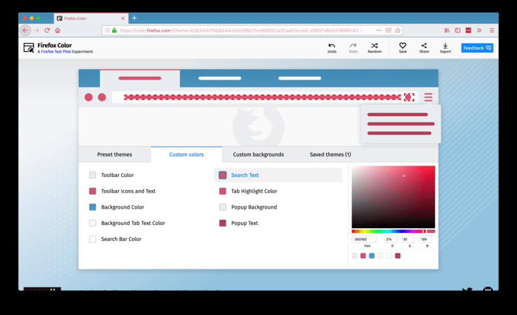Click the B value field 109
Screen dimensions: 517x315
coord(425,239)
